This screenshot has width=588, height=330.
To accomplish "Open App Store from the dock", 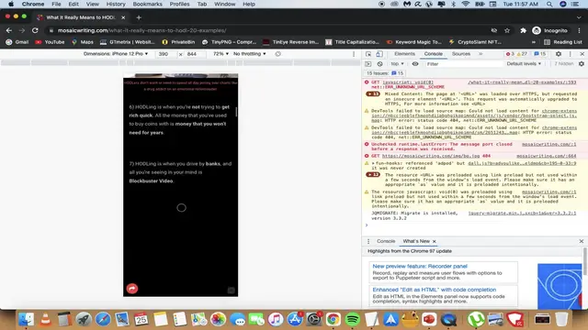I will 295,320.
